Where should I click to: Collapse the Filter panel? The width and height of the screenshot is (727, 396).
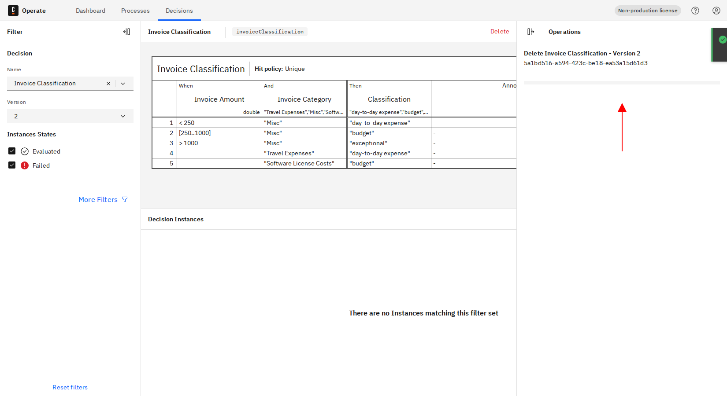click(x=126, y=31)
